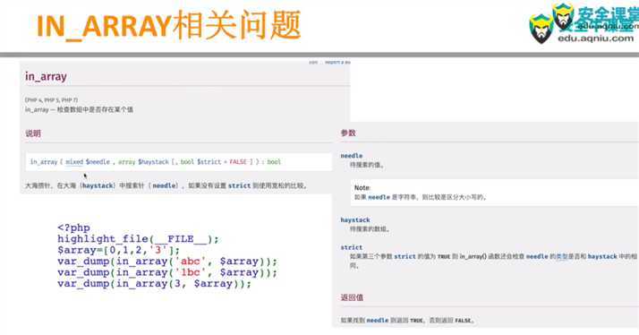
Task: Click the PHP 4, PHP 5, PHP 7 version line
Action: click(x=51, y=100)
